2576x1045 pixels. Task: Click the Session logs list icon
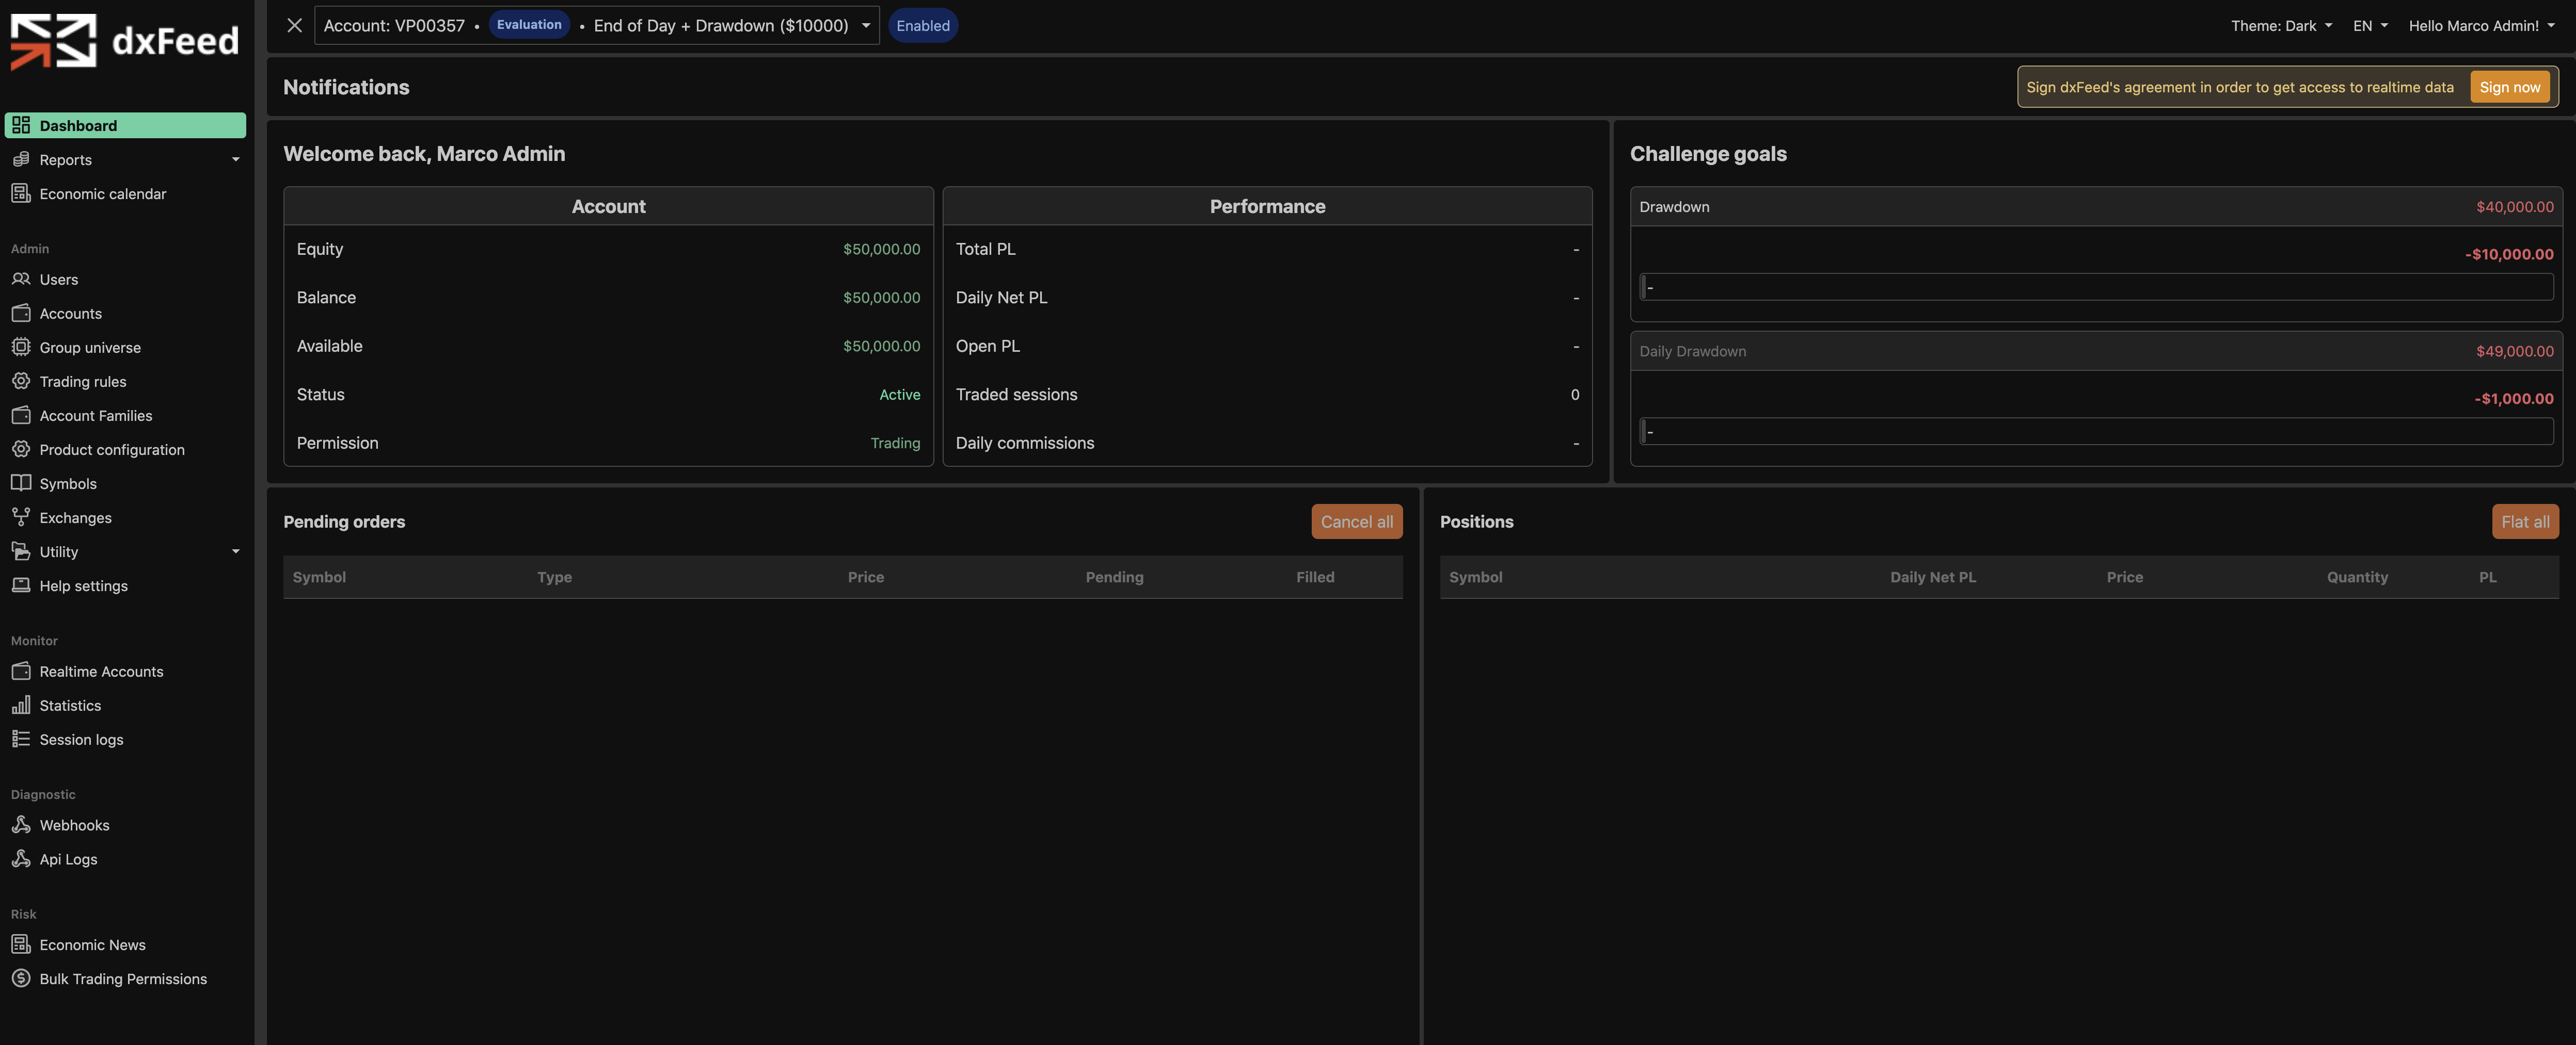tap(21, 739)
